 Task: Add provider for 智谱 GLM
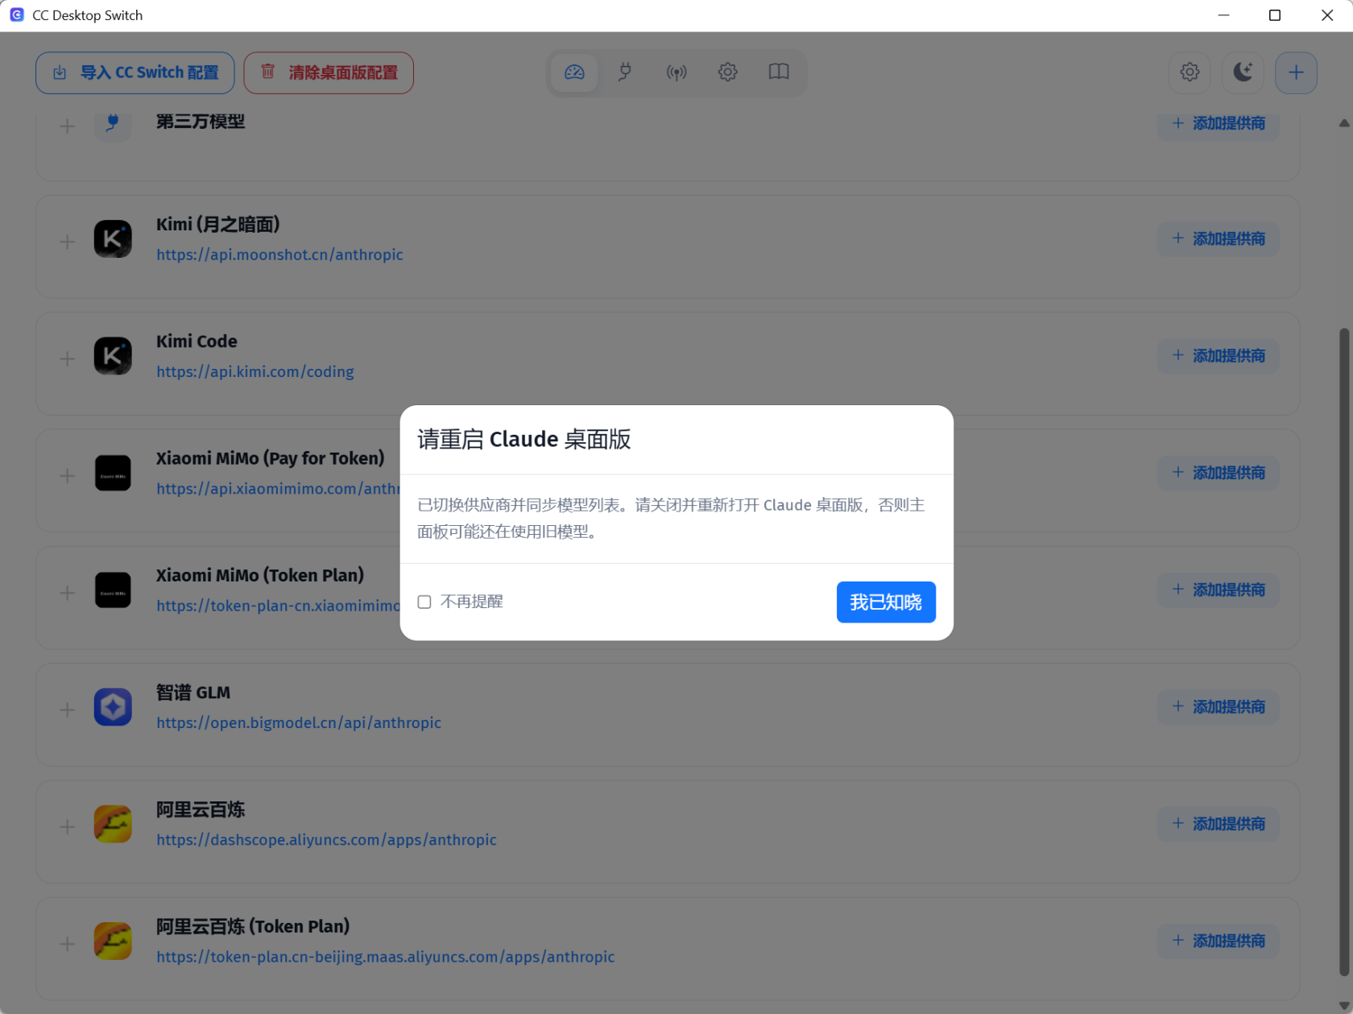click(1219, 706)
